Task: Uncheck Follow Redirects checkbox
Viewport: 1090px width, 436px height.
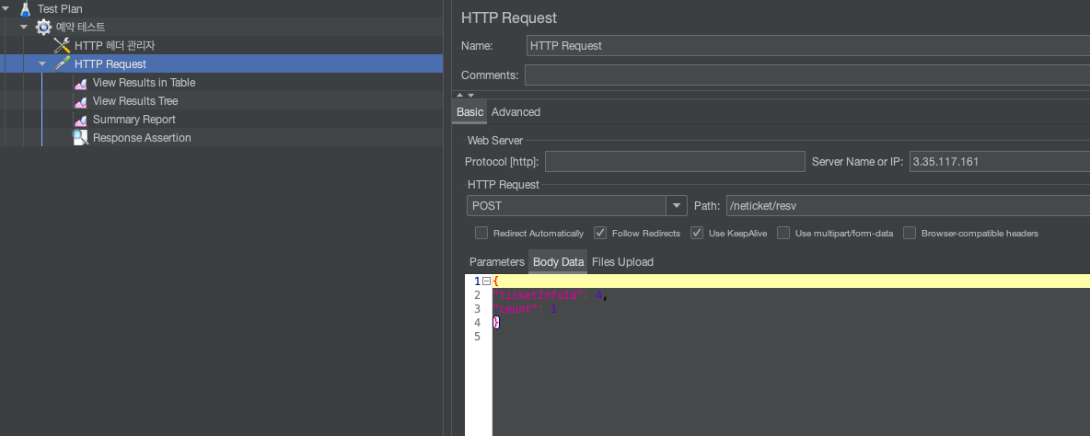Action: [600, 234]
